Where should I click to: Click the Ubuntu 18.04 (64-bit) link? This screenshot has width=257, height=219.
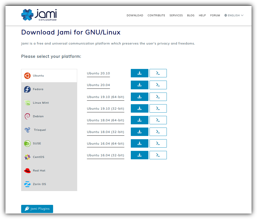106,120
